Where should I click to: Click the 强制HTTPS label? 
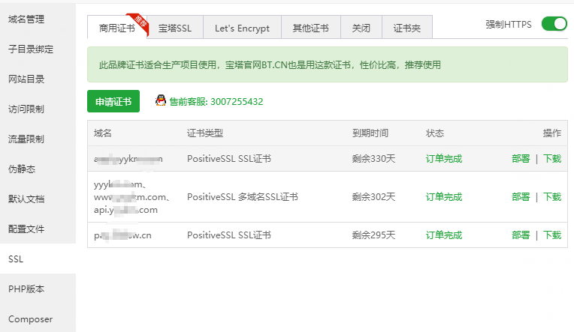509,25
